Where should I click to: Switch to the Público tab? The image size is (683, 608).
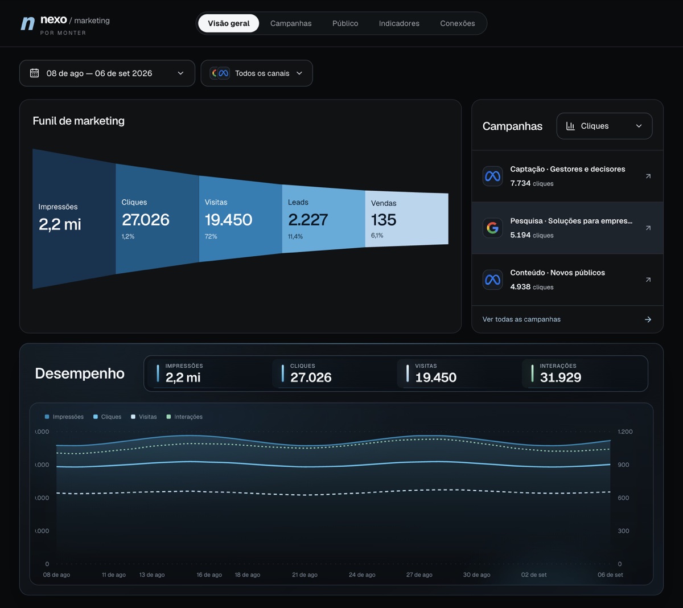point(345,23)
